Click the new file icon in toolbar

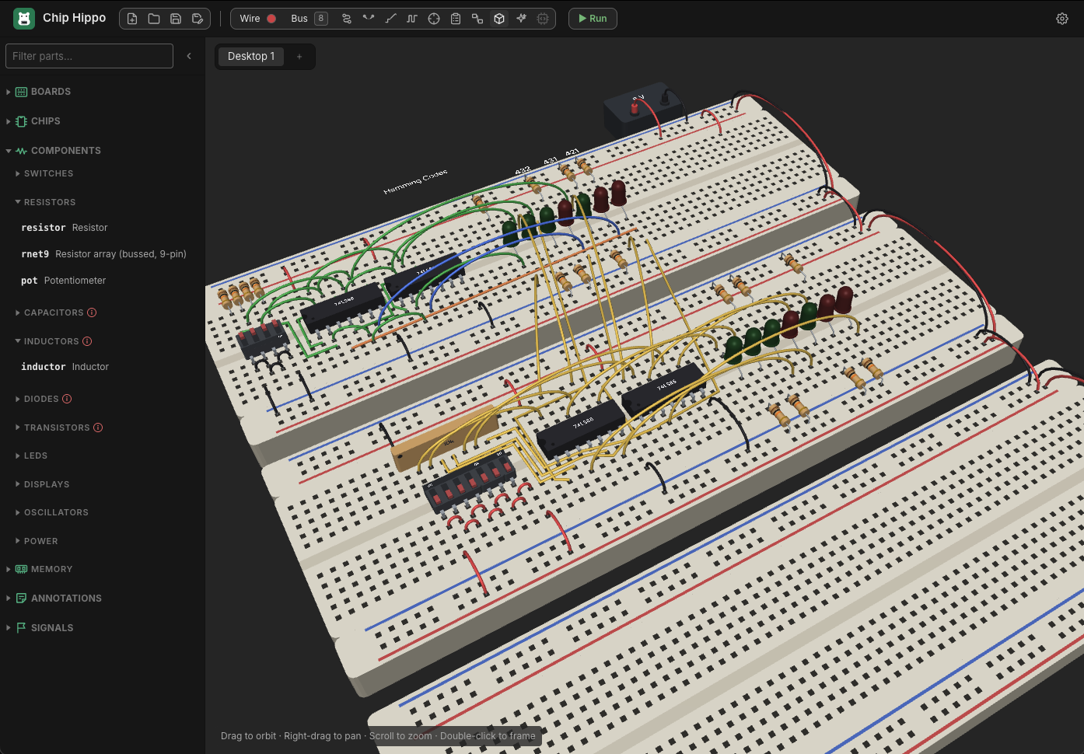[132, 19]
